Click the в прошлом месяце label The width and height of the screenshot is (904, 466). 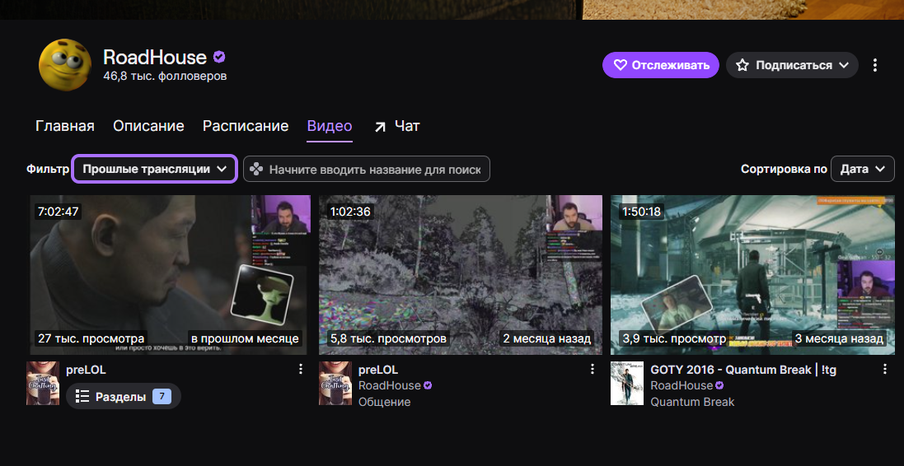click(x=245, y=338)
